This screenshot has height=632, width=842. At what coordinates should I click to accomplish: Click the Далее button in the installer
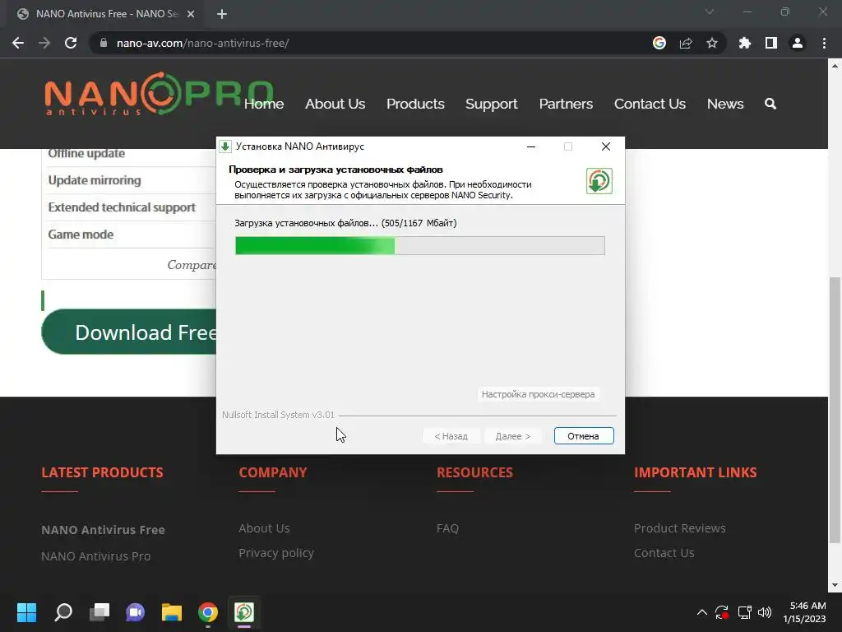[513, 436]
